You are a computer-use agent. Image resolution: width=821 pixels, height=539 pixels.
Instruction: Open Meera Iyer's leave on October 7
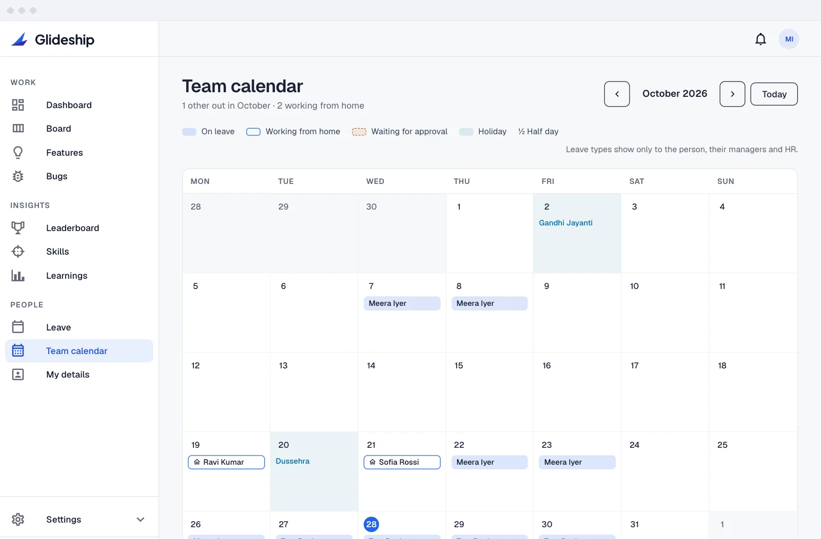click(402, 303)
